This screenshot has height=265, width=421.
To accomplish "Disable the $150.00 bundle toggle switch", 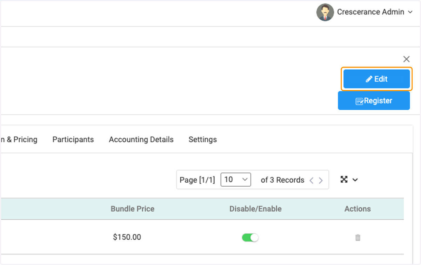I will tap(250, 238).
